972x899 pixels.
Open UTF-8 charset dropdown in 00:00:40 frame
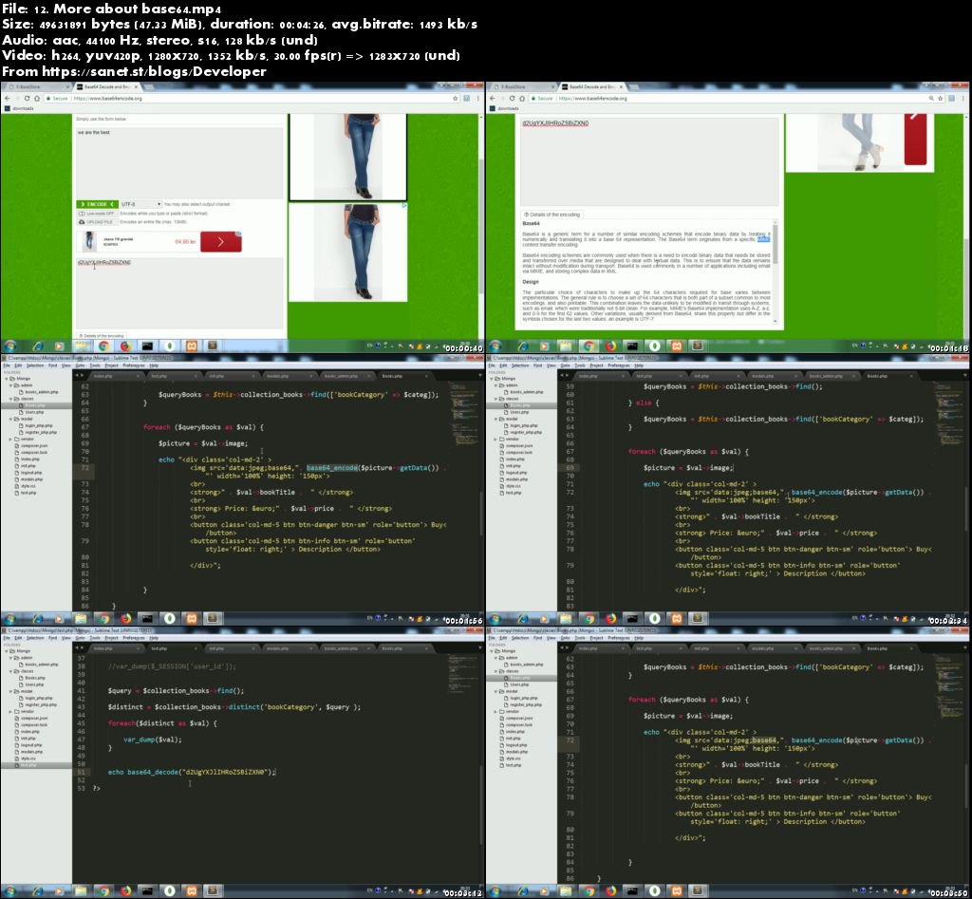(x=140, y=204)
